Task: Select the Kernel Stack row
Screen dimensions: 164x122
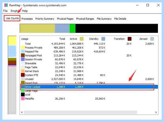Action: 89,71
